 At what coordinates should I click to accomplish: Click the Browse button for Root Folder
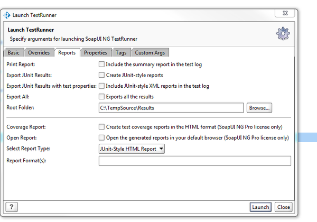point(259,108)
